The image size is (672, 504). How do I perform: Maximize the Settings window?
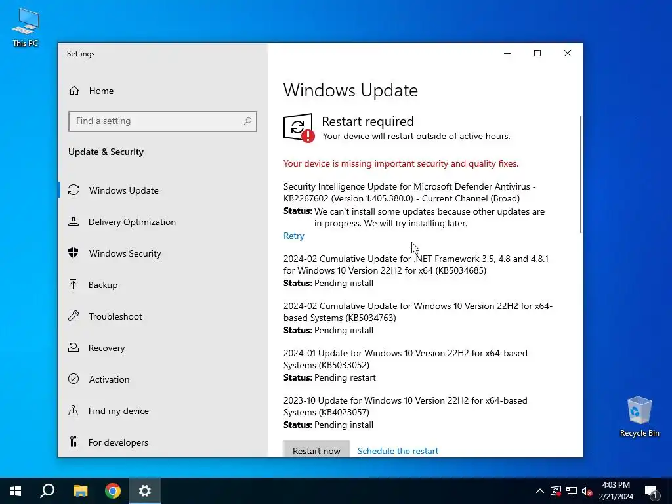tap(537, 53)
